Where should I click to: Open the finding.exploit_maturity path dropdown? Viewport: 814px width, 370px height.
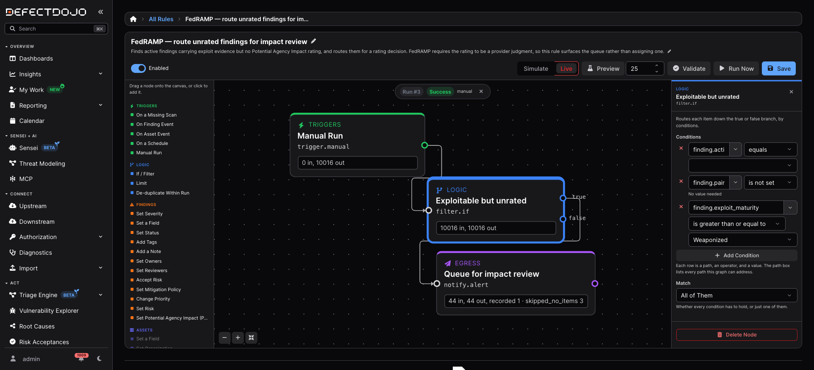(790, 208)
